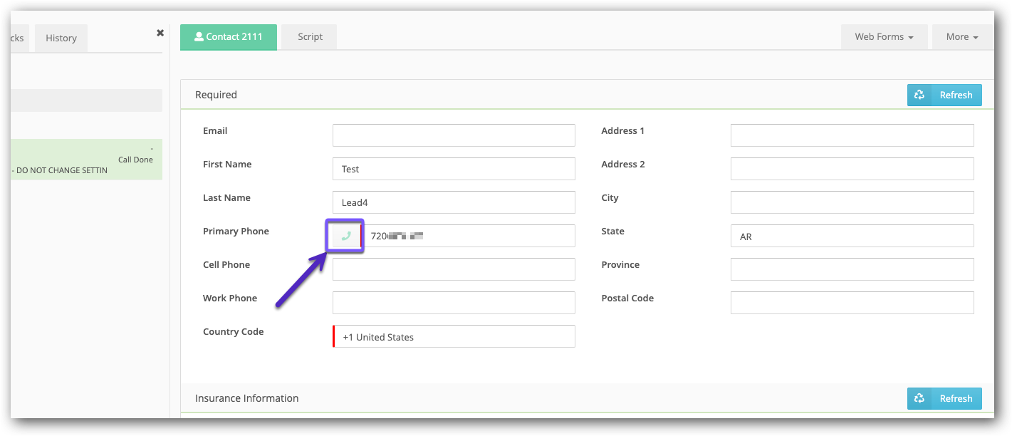Open the Script tab
Viewport: 1012px width, 436px height.
coord(308,36)
